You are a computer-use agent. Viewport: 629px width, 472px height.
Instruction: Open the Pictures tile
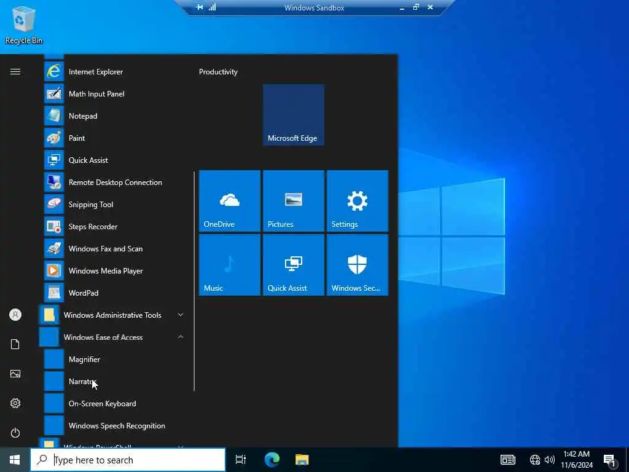294,201
